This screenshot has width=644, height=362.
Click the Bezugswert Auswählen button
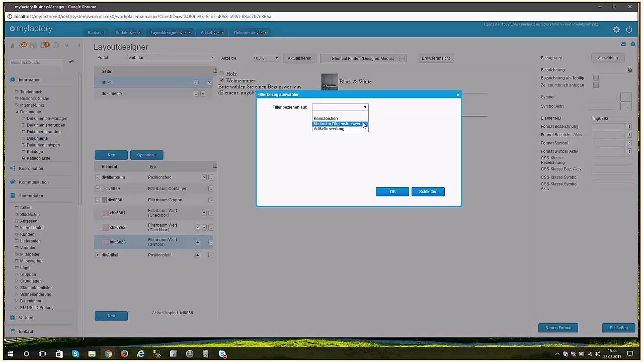607,58
